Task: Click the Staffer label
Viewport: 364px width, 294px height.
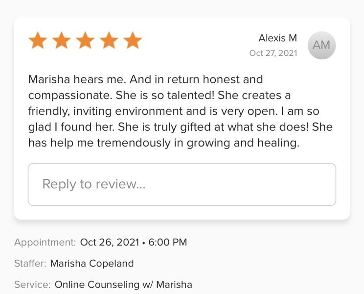Action: pyautogui.click(x=30, y=263)
